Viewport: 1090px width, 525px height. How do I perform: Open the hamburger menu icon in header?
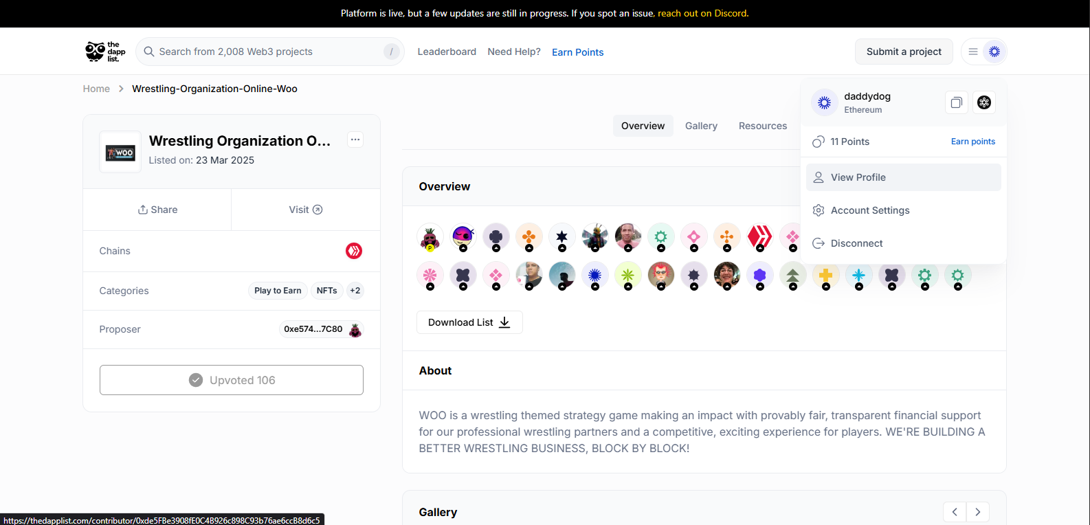pos(973,52)
